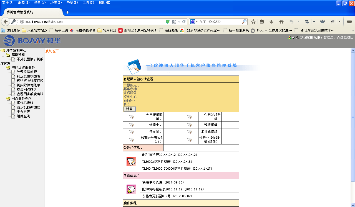Collapse the 网点业务查询 tree node

click(x=3, y=99)
